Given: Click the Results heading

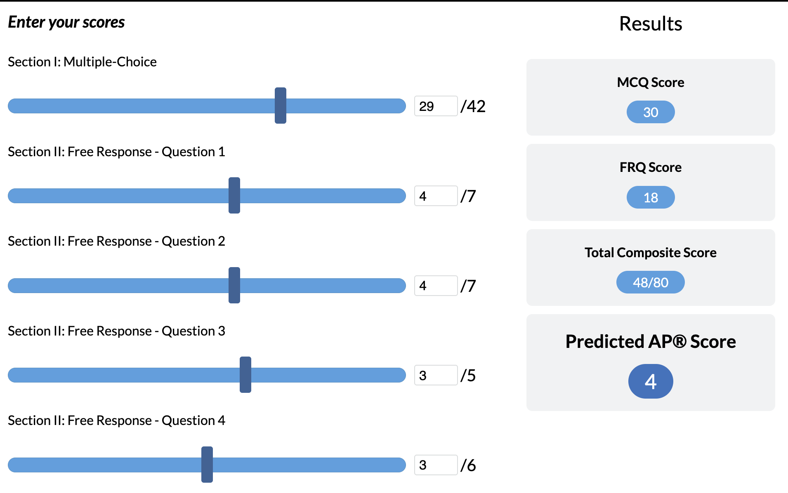Looking at the screenshot, I should [x=651, y=23].
